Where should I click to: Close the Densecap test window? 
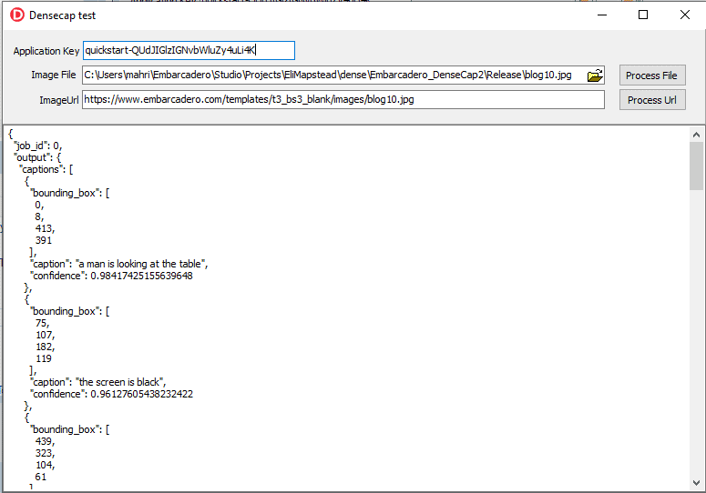pyautogui.click(x=685, y=15)
